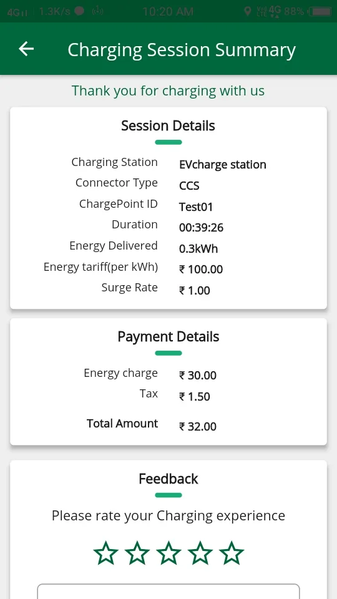Give a four star rating
This screenshot has height=599, width=337.
click(200, 553)
